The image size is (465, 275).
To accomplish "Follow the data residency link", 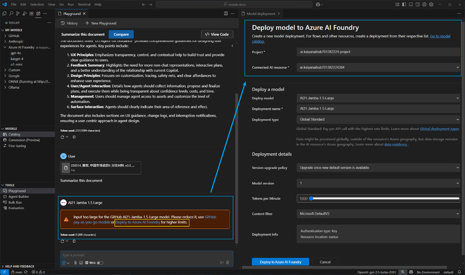I will 396,144.
